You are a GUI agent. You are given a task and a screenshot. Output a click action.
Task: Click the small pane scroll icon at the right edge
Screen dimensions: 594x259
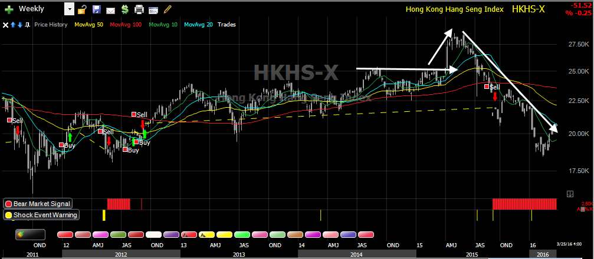570,194
